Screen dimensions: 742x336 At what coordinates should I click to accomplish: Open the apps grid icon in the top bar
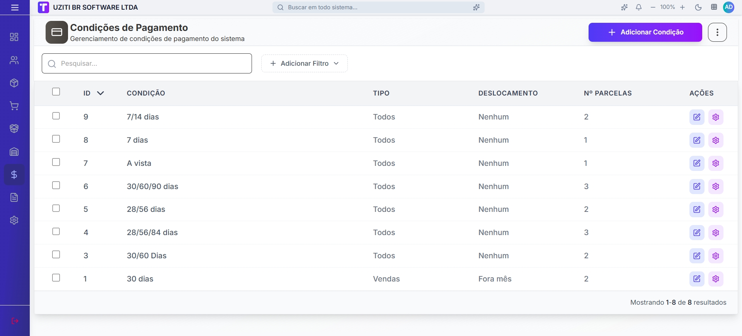pyautogui.click(x=714, y=7)
